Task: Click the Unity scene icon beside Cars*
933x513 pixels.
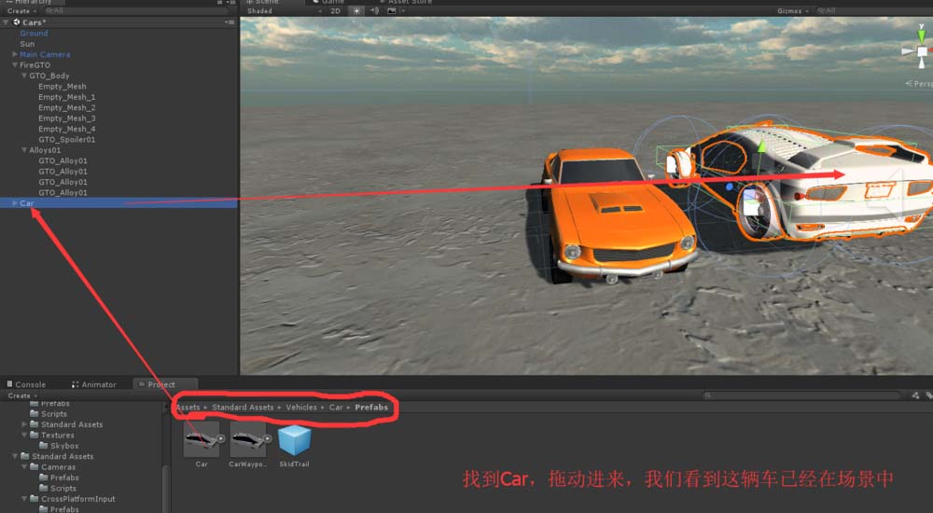Action: (17, 22)
